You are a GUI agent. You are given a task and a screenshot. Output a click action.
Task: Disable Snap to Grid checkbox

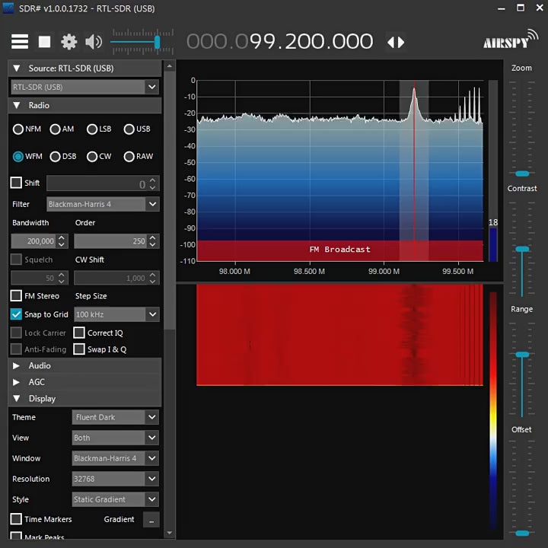(16, 314)
